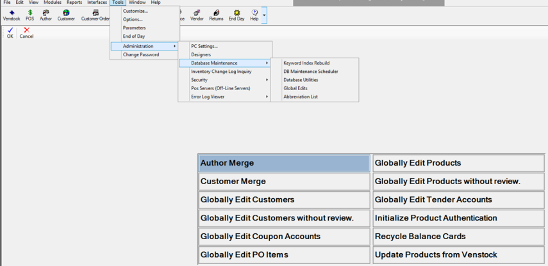
Task: Choose Globally Edit Customers
Action: [284, 200]
